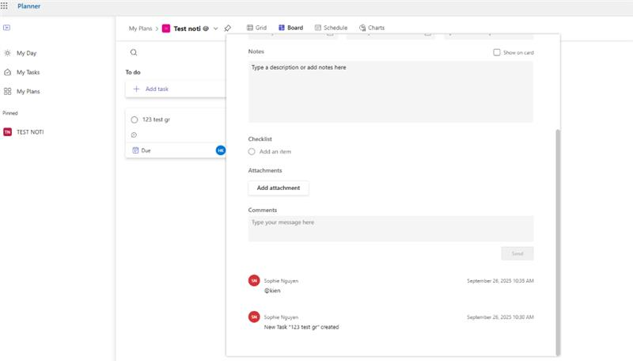Open My Day in sidebar
Screen dimensions: 633x361
(26, 53)
